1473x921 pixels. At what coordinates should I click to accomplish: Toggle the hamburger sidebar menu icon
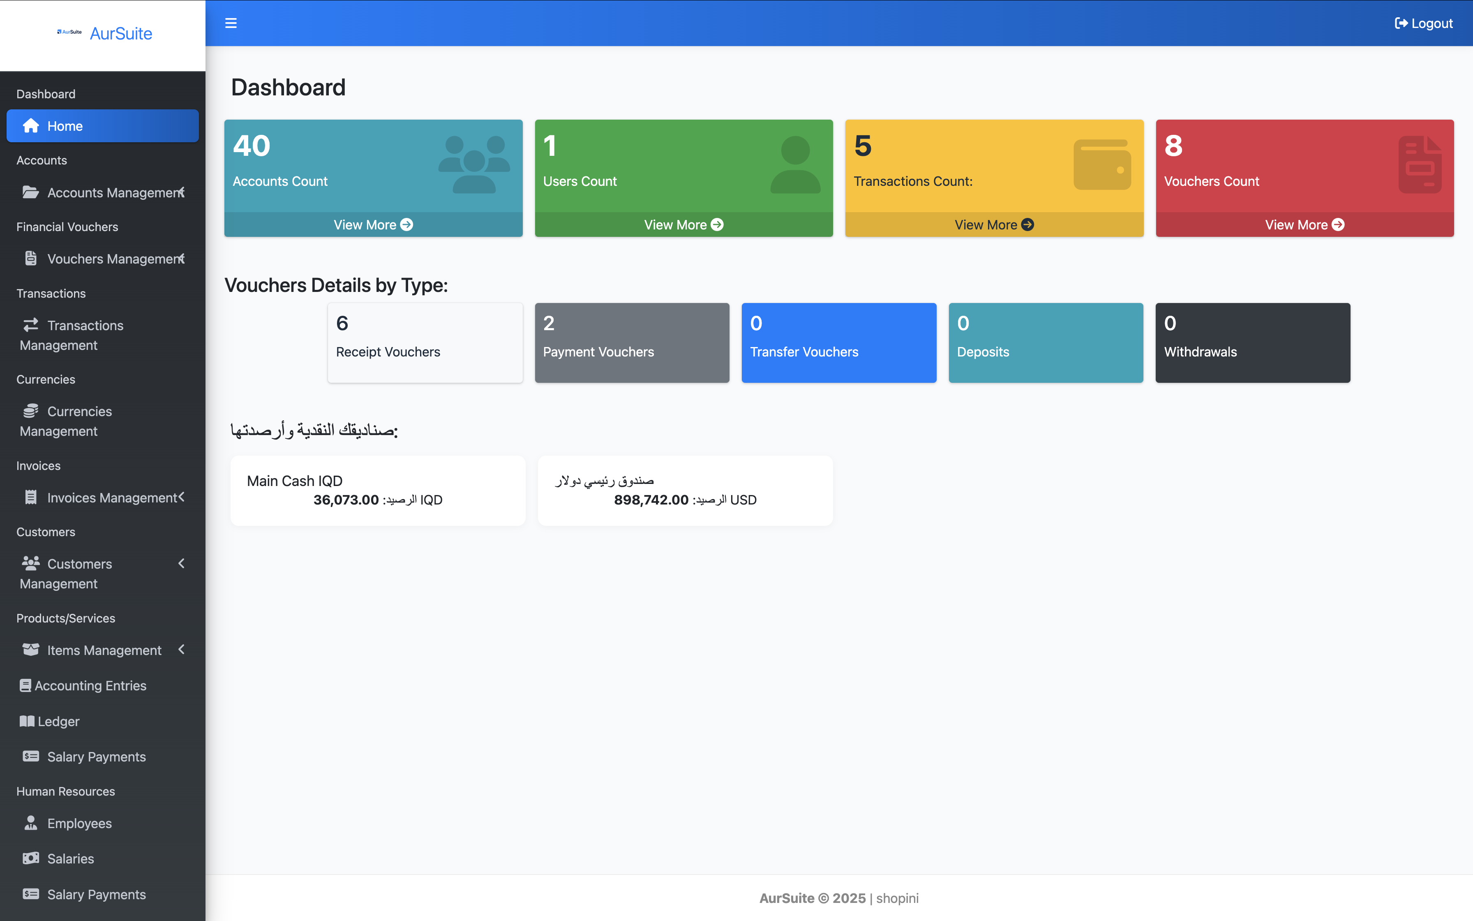231,23
